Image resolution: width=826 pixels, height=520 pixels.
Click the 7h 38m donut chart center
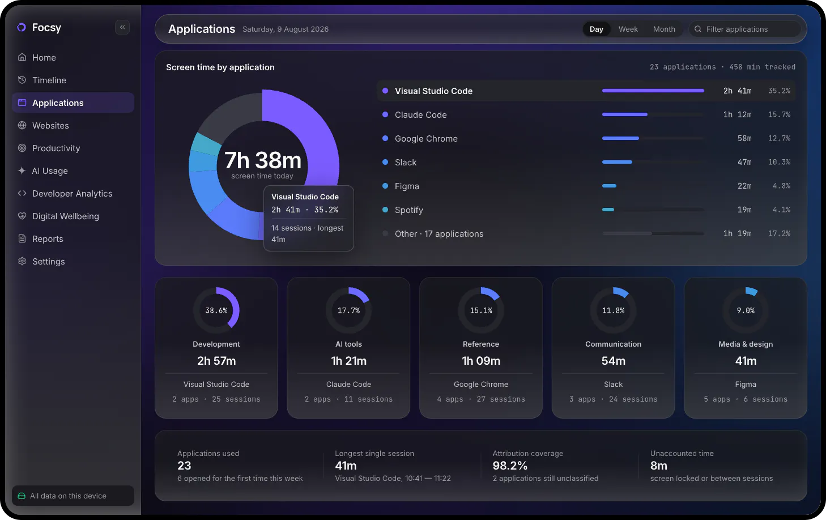click(x=262, y=164)
